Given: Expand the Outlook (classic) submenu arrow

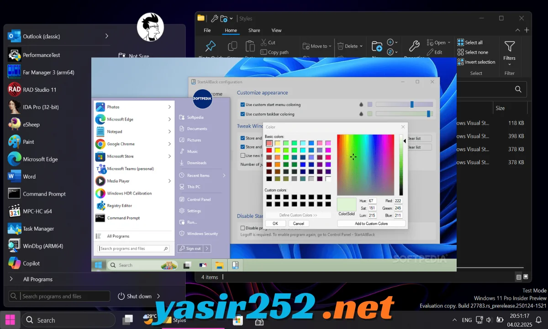Looking at the screenshot, I should click(106, 36).
